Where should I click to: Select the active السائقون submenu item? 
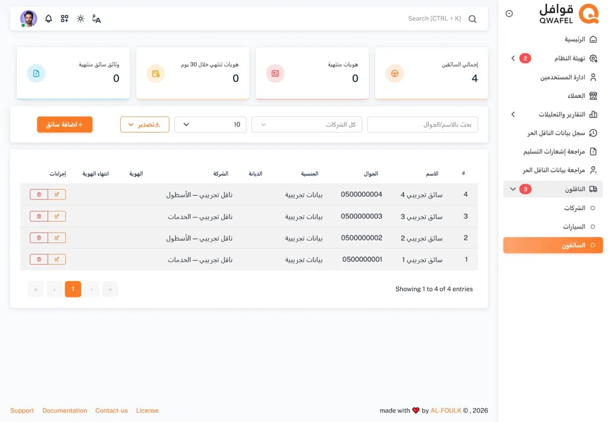point(554,245)
